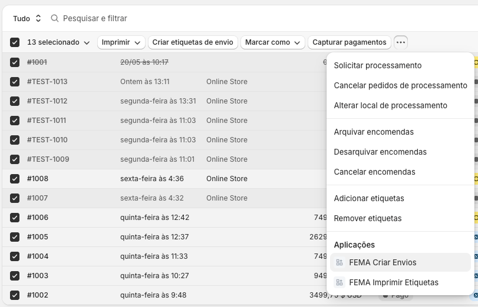This screenshot has width=478, height=307.
Task: Click the search magnifier icon
Action: pyautogui.click(x=55, y=19)
